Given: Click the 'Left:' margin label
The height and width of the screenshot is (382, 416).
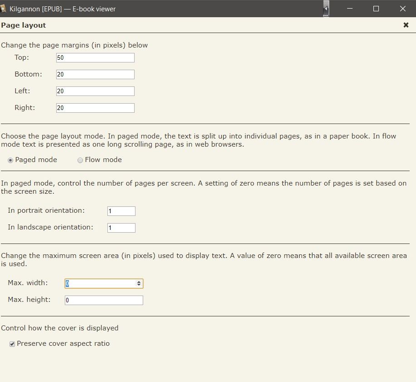Looking at the screenshot, I should 22,91.
